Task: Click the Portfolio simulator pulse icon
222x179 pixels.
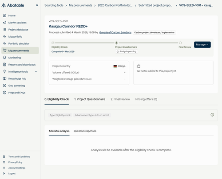Action: 4,43
